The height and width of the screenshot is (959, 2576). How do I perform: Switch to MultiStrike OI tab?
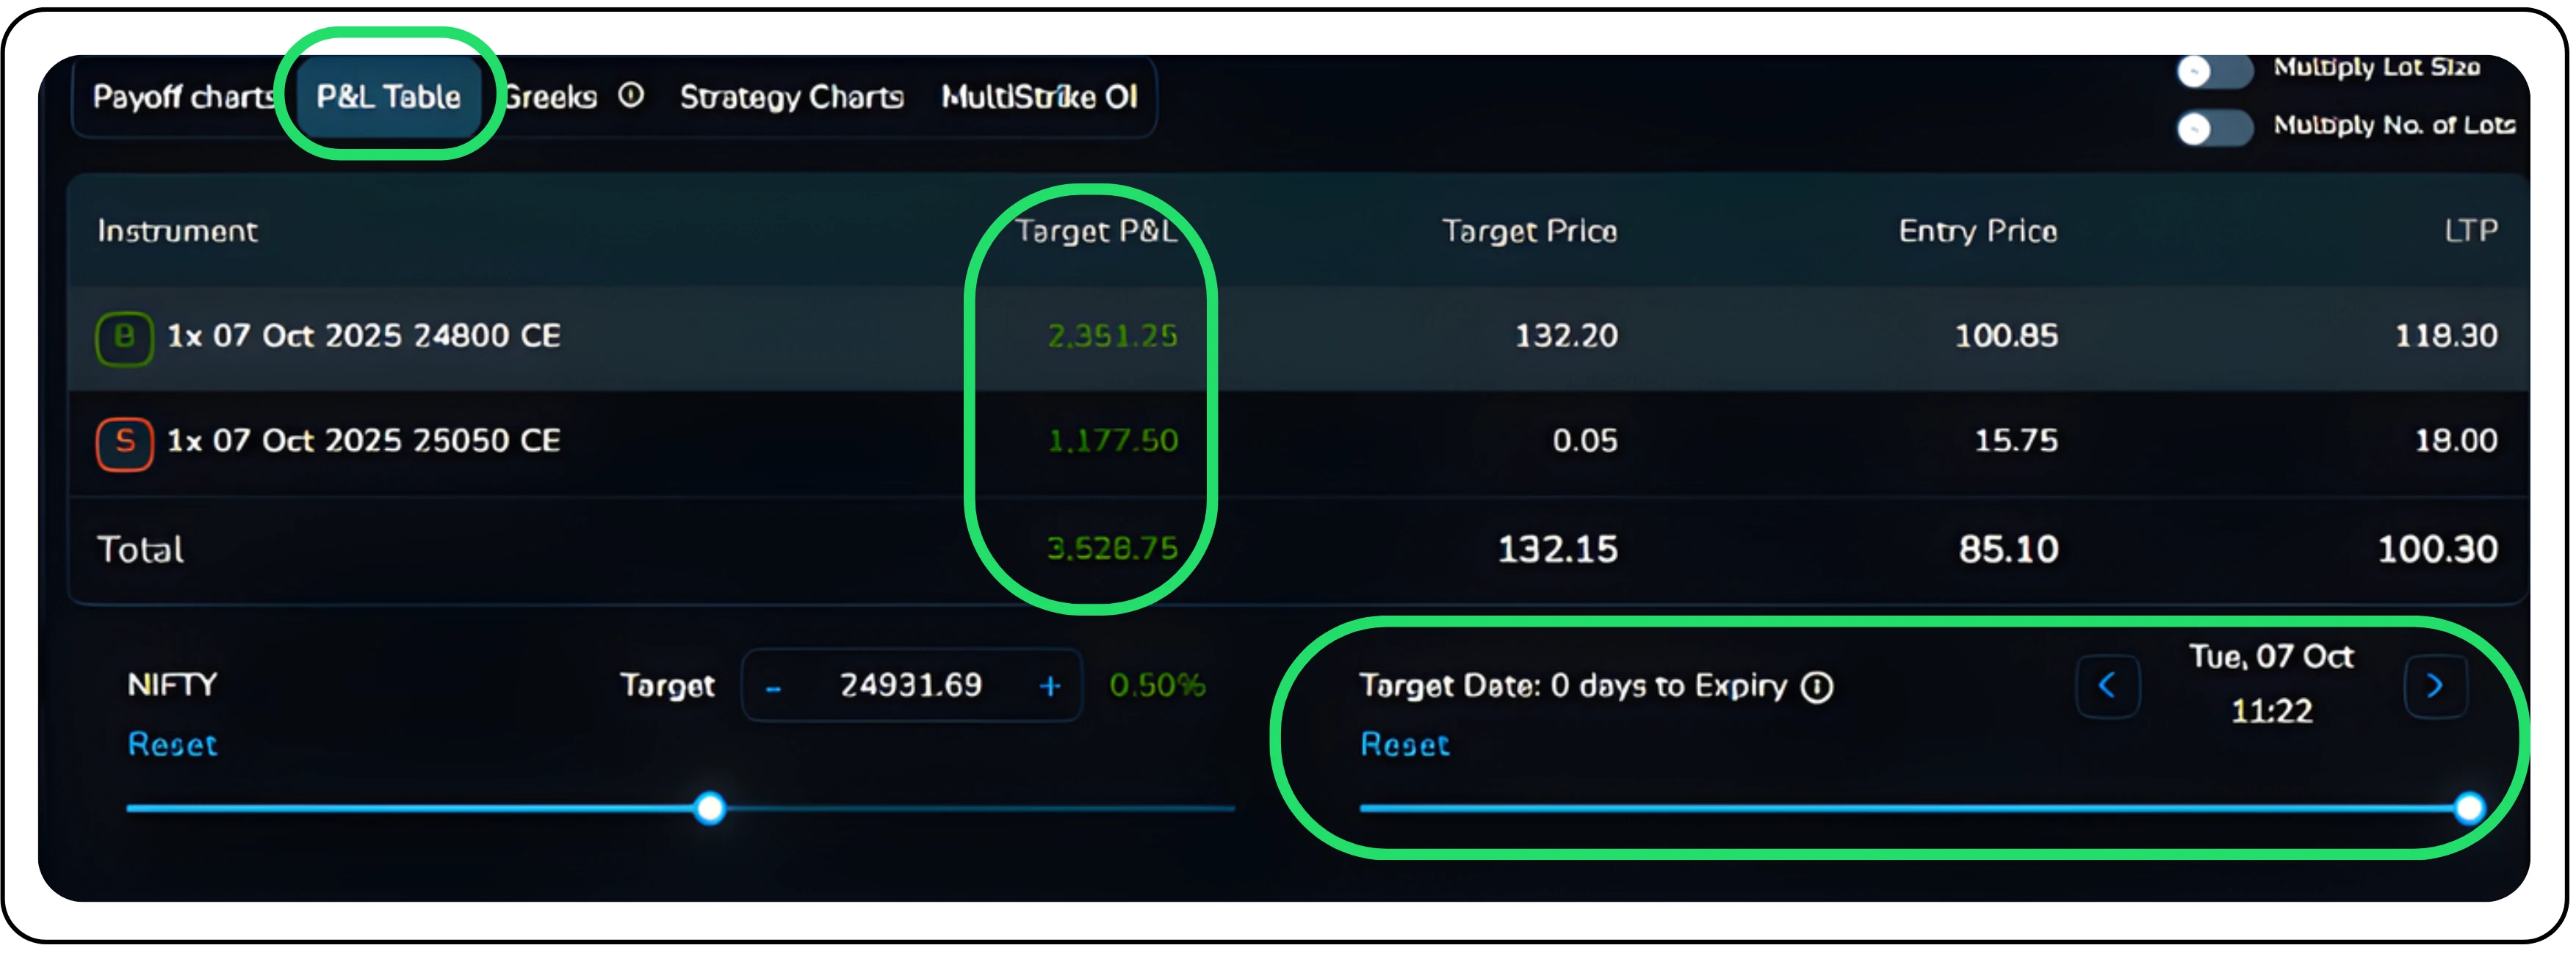point(1039,97)
